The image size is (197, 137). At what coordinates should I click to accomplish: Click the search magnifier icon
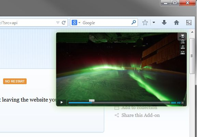click(134, 22)
